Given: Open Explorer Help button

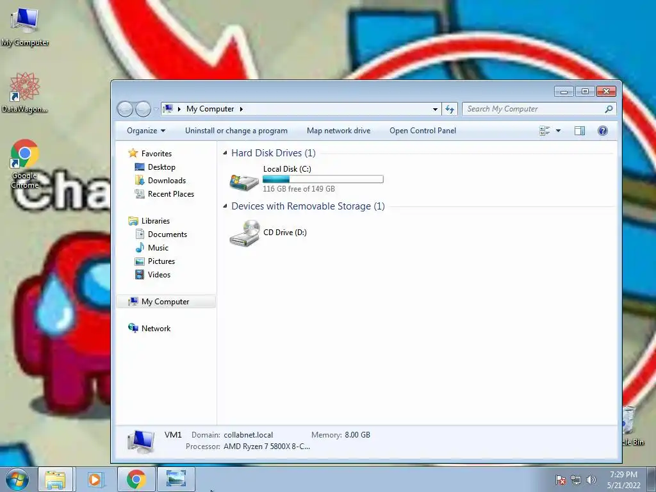Looking at the screenshot, I should [602, 131].
